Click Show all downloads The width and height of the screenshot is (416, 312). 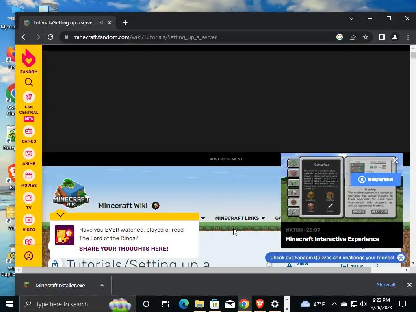coord(386,285)
